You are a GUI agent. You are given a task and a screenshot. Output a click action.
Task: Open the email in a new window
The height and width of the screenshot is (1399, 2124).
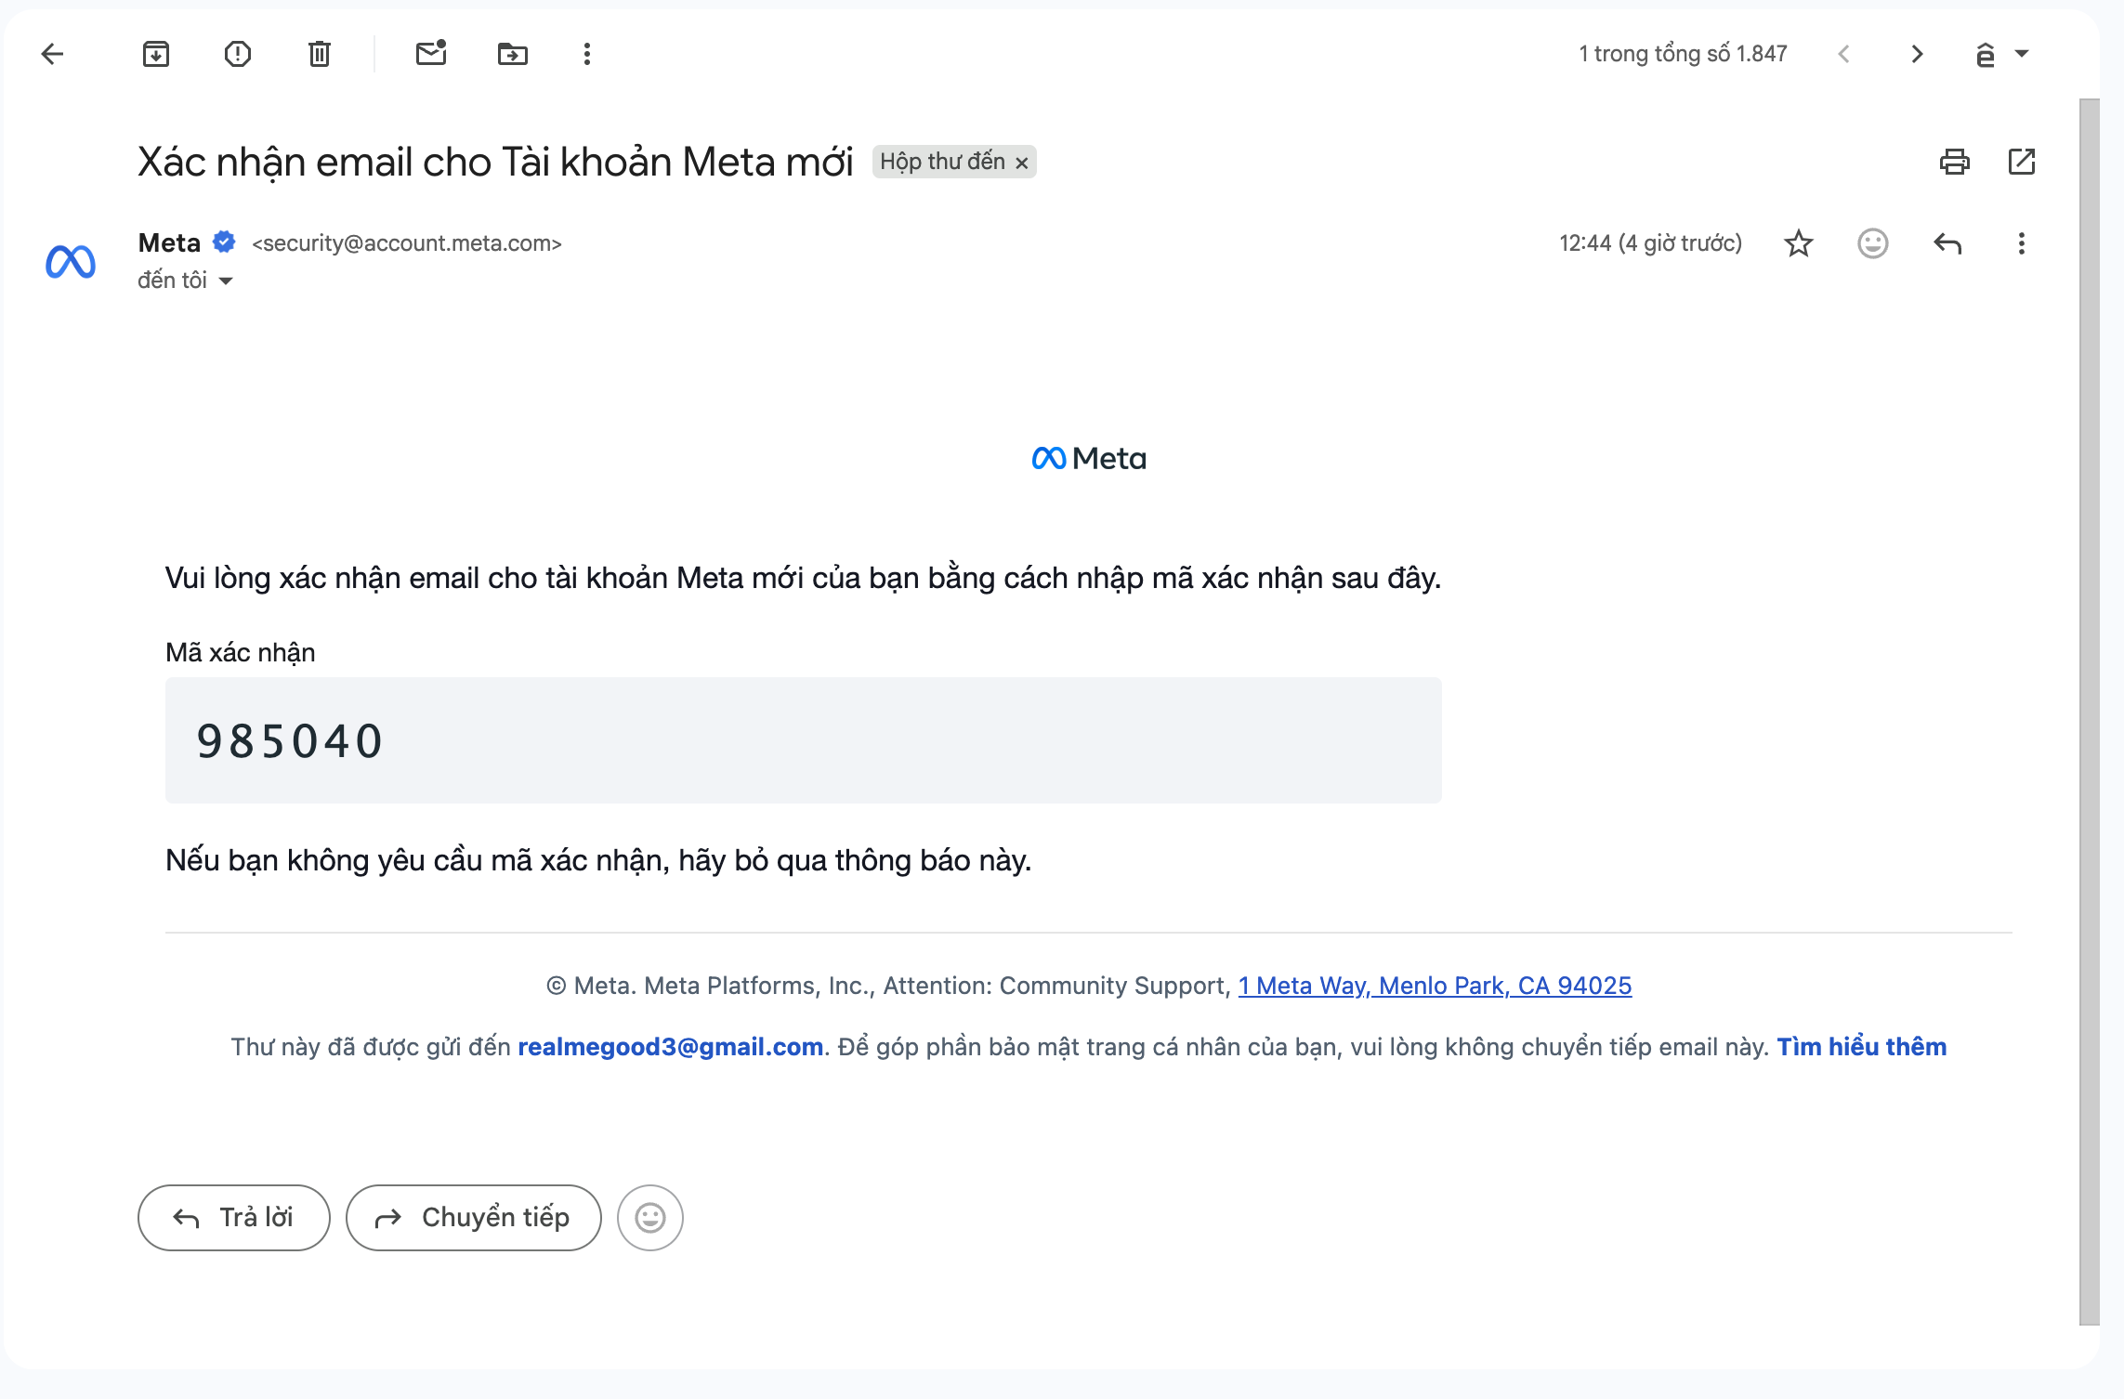(x=2022, y=162)
